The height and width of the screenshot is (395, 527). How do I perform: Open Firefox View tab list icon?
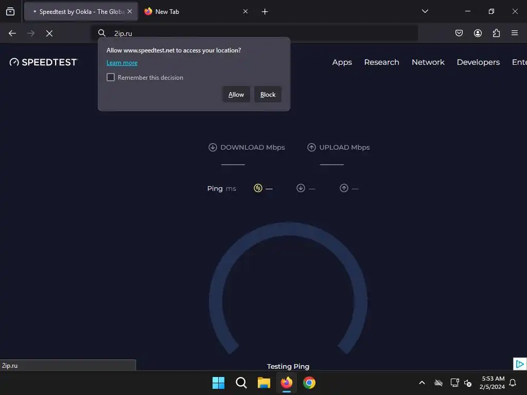tap(10, 11)
